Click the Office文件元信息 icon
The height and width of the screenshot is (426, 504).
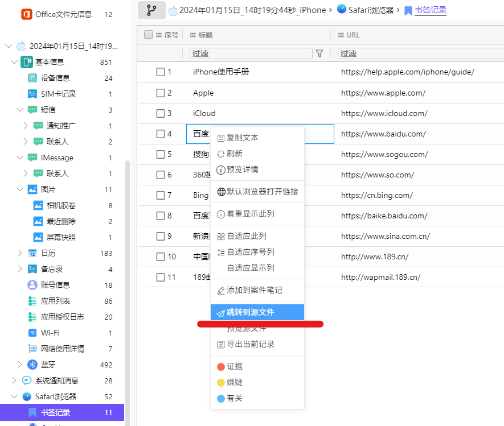point(27,14)
